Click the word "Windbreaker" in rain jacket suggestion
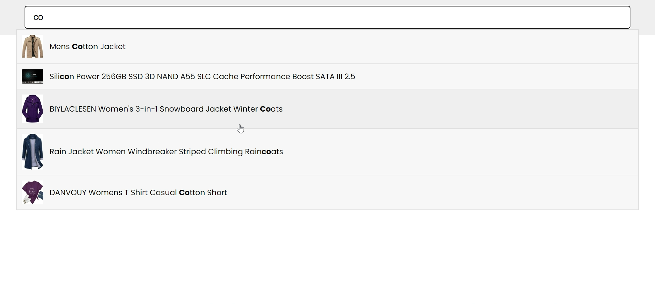Screen dimensions: 655x304 (152, 151)
